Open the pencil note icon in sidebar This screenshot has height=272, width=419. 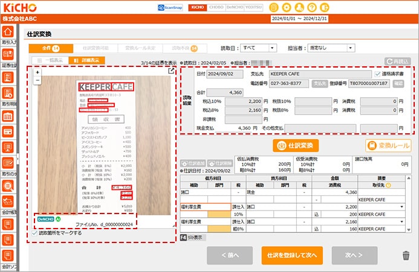[x=8, y=163]
